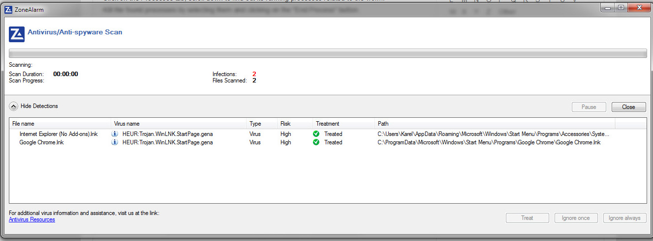Viewport: 653px width, 241px height.
Task: Sort by Treatment column header
Action: pyautogui.click(x=343, y=124)
